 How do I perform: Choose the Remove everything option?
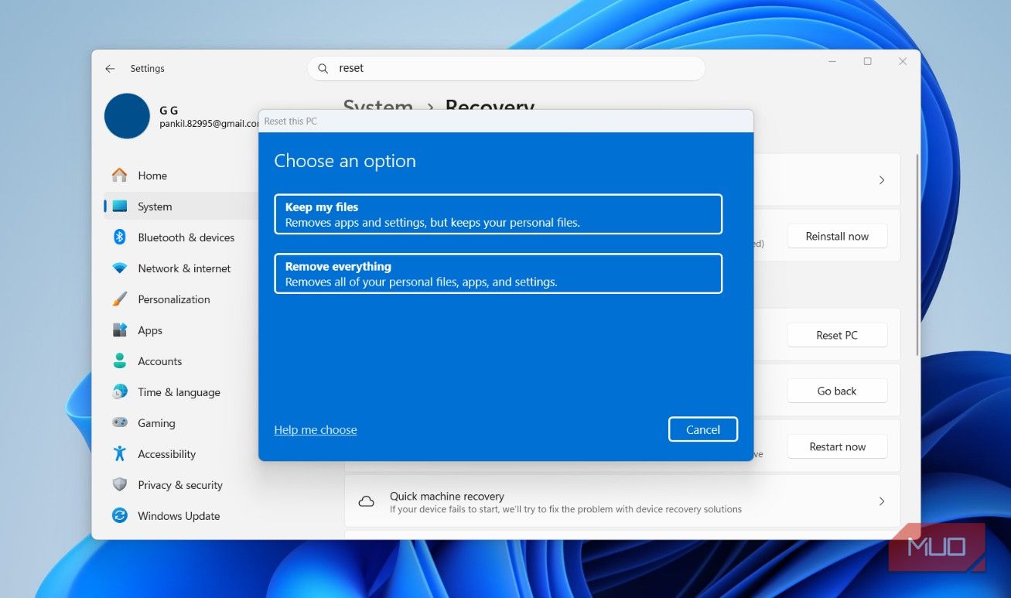pyautogui.click(x=498, y=274)
